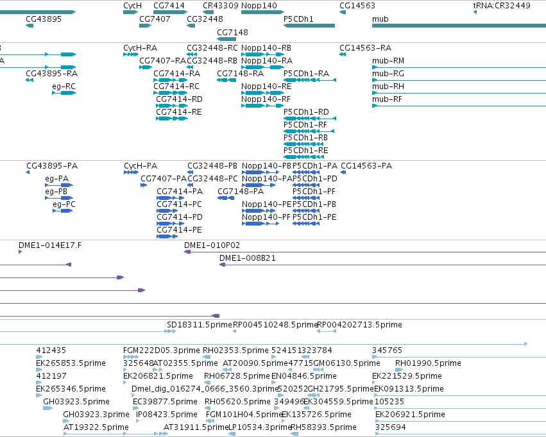546x437 pixels.
Task: Click the GH03923.3prime EST label
Action: click(x=96, y=415)
